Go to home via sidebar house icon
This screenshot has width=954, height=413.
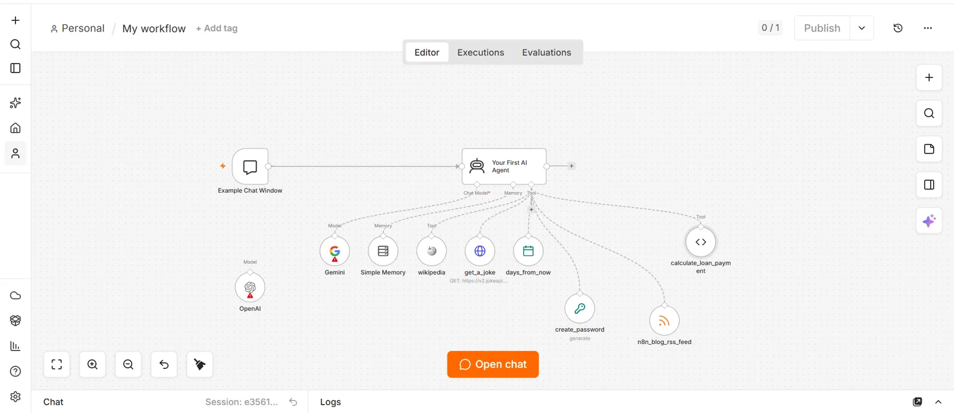[16, 128]
